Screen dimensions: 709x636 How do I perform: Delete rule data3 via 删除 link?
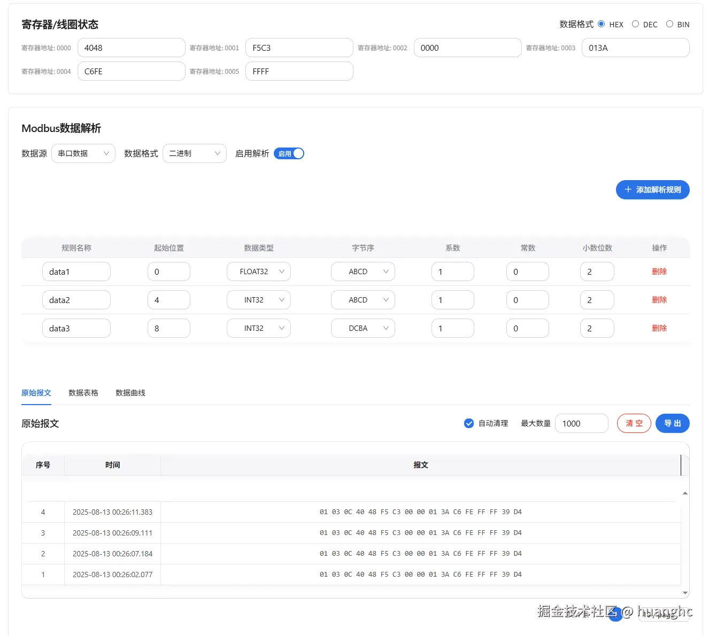pos(659,328)
